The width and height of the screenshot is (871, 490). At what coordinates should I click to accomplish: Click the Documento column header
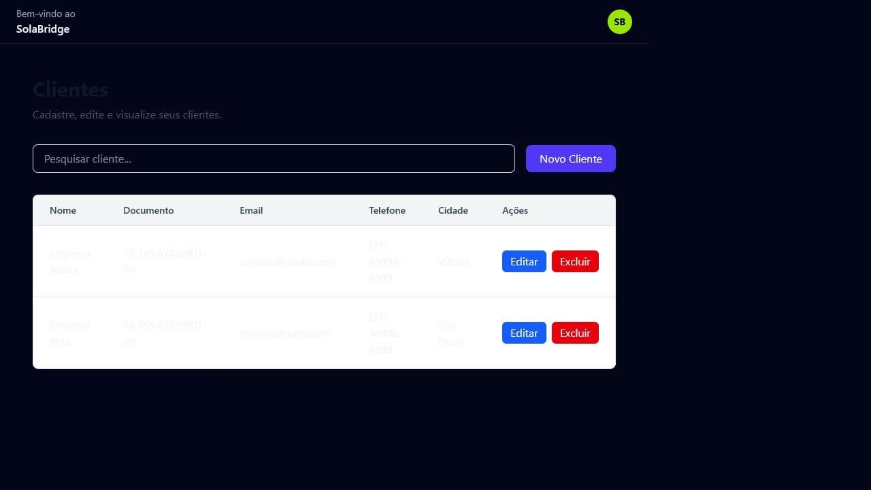(x=148, y=210)
